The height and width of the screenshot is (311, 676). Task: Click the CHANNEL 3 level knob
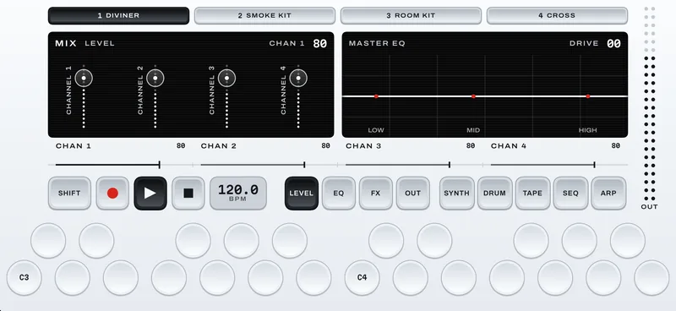(x=226, y=78)
